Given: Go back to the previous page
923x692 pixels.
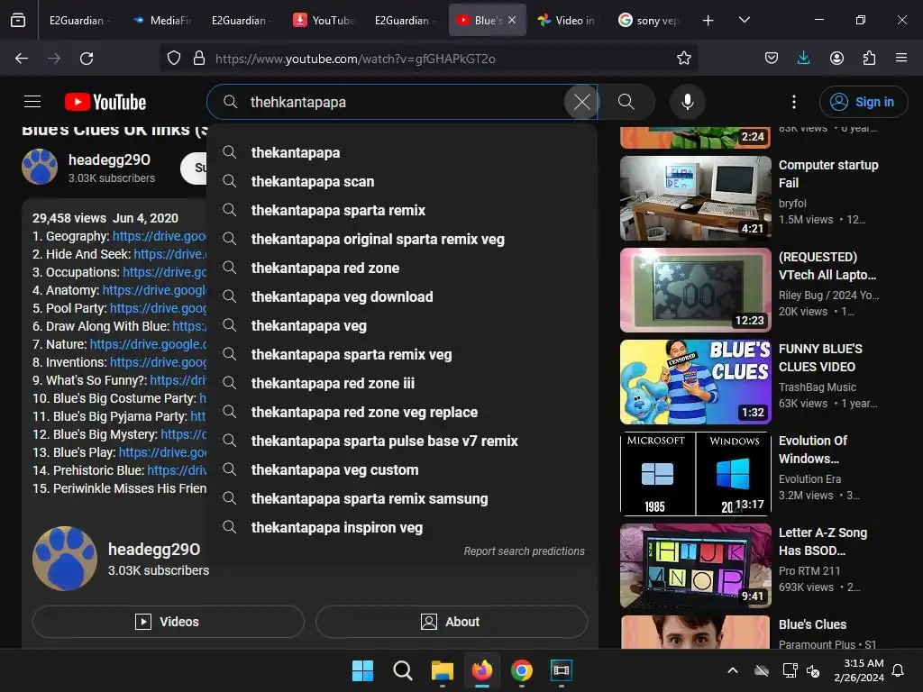Looking at the screenshot, I should 22,59.
